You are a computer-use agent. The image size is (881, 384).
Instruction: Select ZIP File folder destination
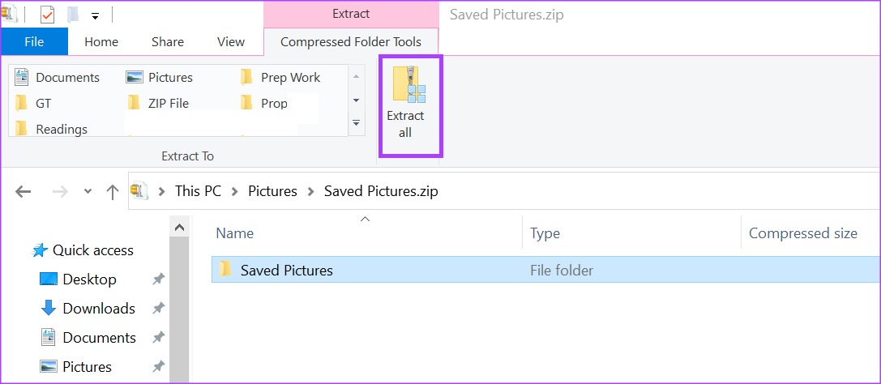(158, 104)
